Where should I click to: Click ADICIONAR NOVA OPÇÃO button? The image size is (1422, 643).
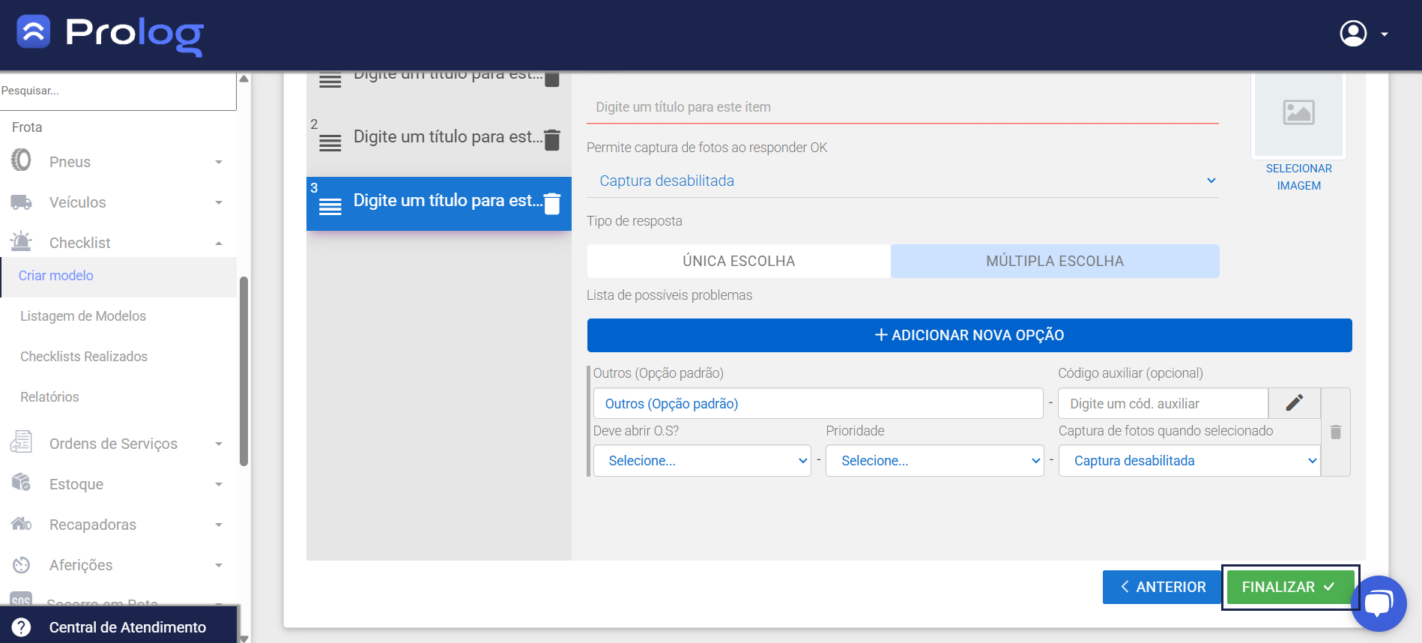(x=969, y=335)
